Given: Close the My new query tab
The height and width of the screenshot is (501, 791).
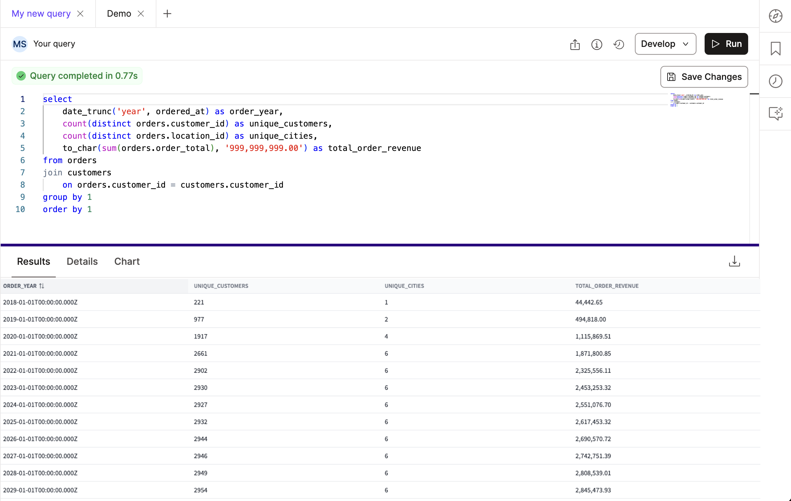Looking at the screenshot, I should pos(80,14).
